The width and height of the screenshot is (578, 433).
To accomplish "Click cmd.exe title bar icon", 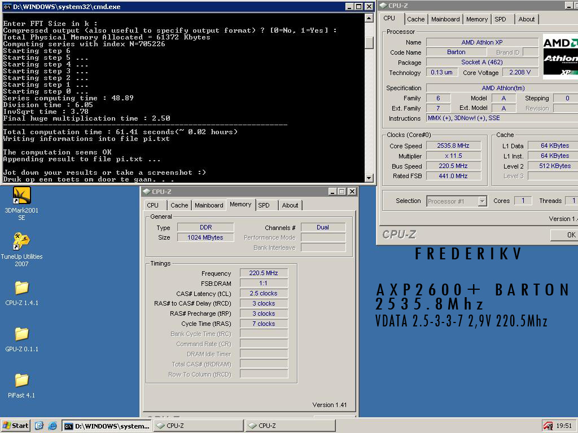I will click(7, 7).
